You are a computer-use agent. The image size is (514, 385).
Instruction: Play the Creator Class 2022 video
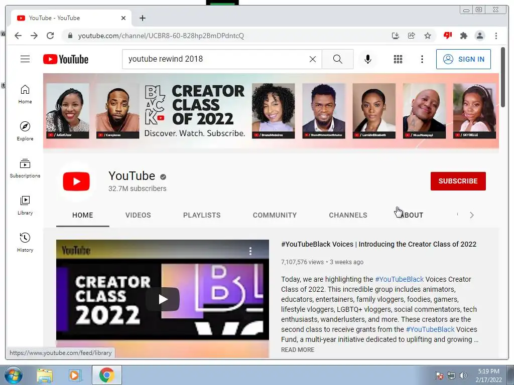click(163, 299)
